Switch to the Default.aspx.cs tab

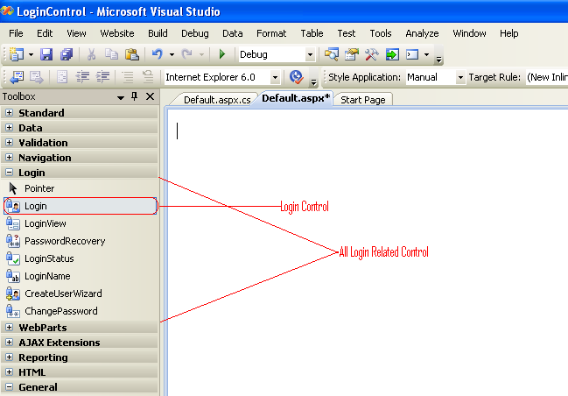point(217,100)
